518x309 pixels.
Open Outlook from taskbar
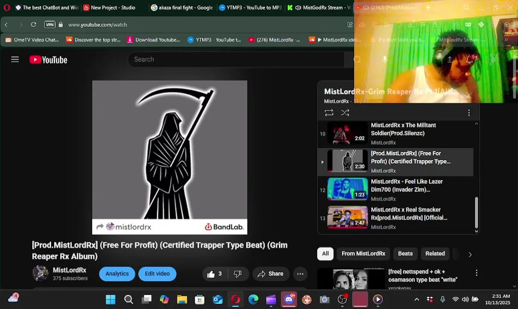218,299
